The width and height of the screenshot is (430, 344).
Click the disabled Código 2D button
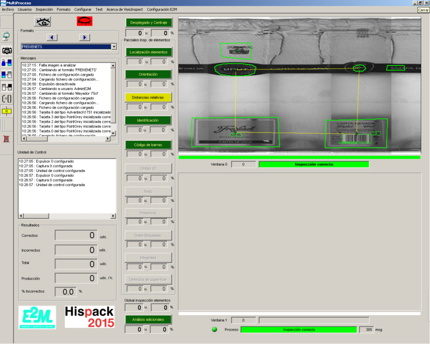pos(148,168)
